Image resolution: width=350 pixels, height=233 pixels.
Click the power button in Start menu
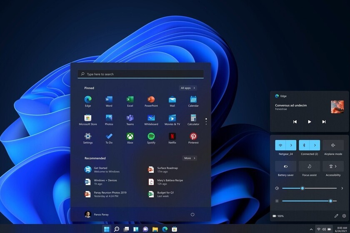click(x=192, y=215)
